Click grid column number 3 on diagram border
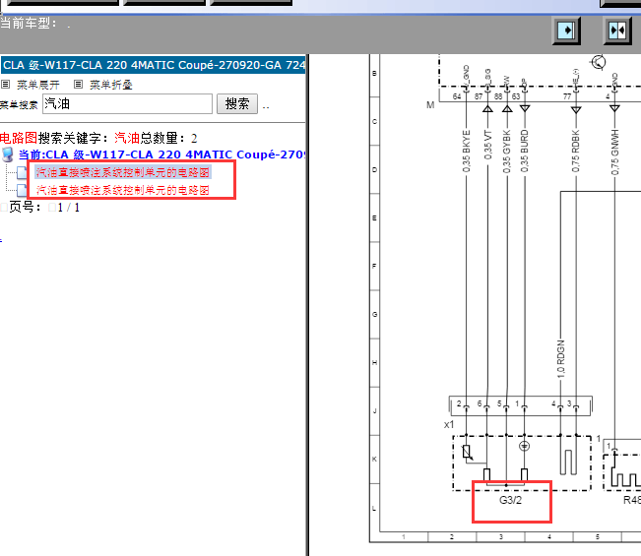641x556 pixels. point(501,536)
